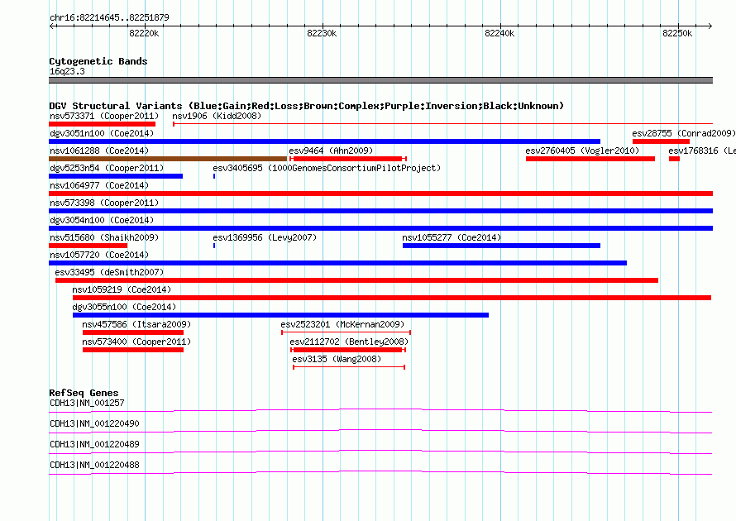Screen dimensions: 736x521
Task: Click the 82240k ruler mark
Action: (x=499, y=33)
